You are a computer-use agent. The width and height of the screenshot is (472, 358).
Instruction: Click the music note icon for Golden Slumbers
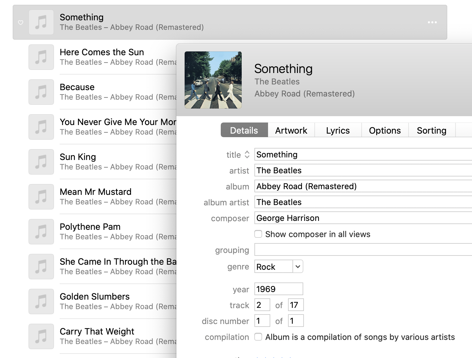41,302
